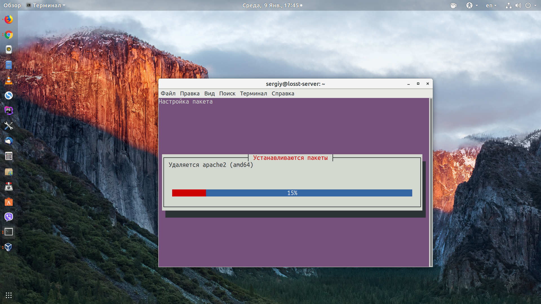Expand the Терминал app menu in top bar
This screenshot has width=541, height=304.
click(46, 5)
